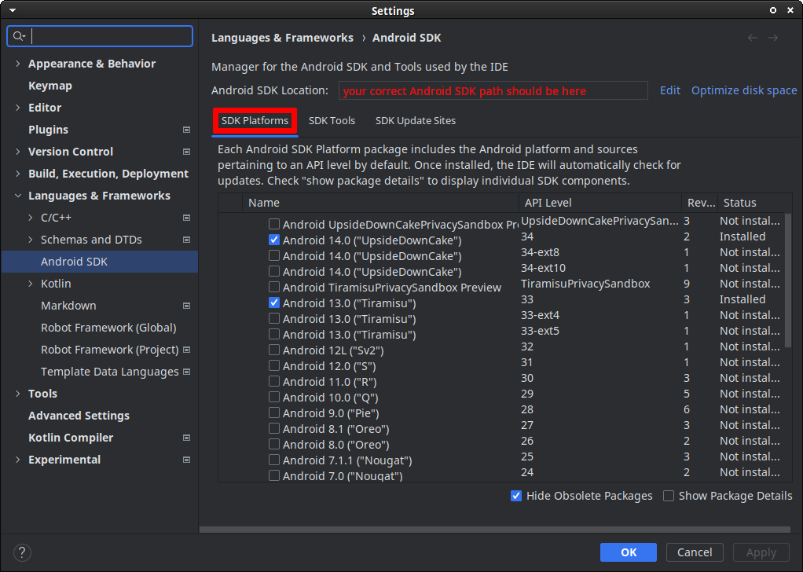Uncheck Android 13.0 Tiramisu API 33

[274, 302]
